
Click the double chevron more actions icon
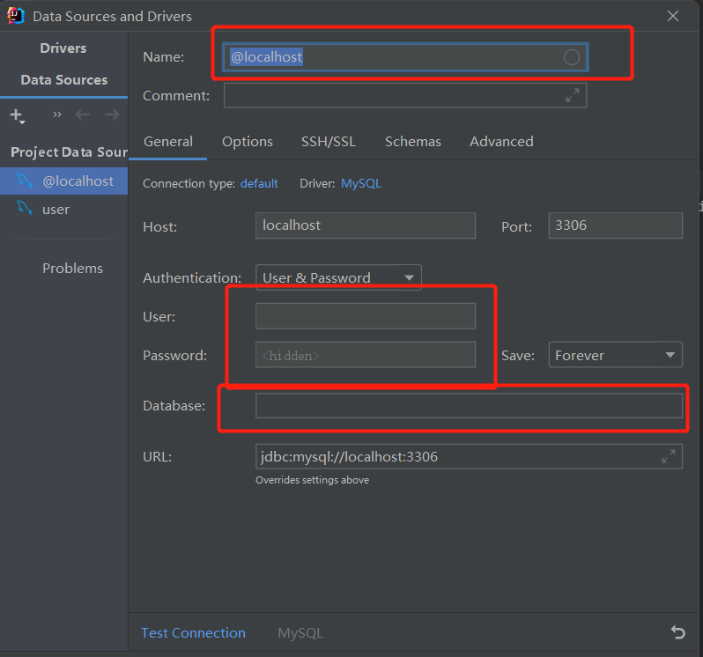click(57, 114)
